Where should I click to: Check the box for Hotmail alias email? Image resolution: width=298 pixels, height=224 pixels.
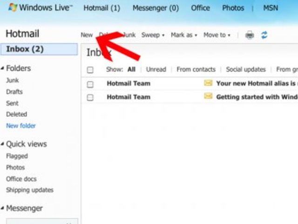90,84
